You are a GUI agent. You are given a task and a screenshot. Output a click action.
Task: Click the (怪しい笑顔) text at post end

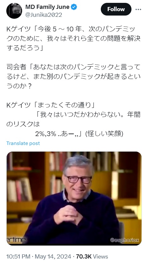click(x=104, y=134)
